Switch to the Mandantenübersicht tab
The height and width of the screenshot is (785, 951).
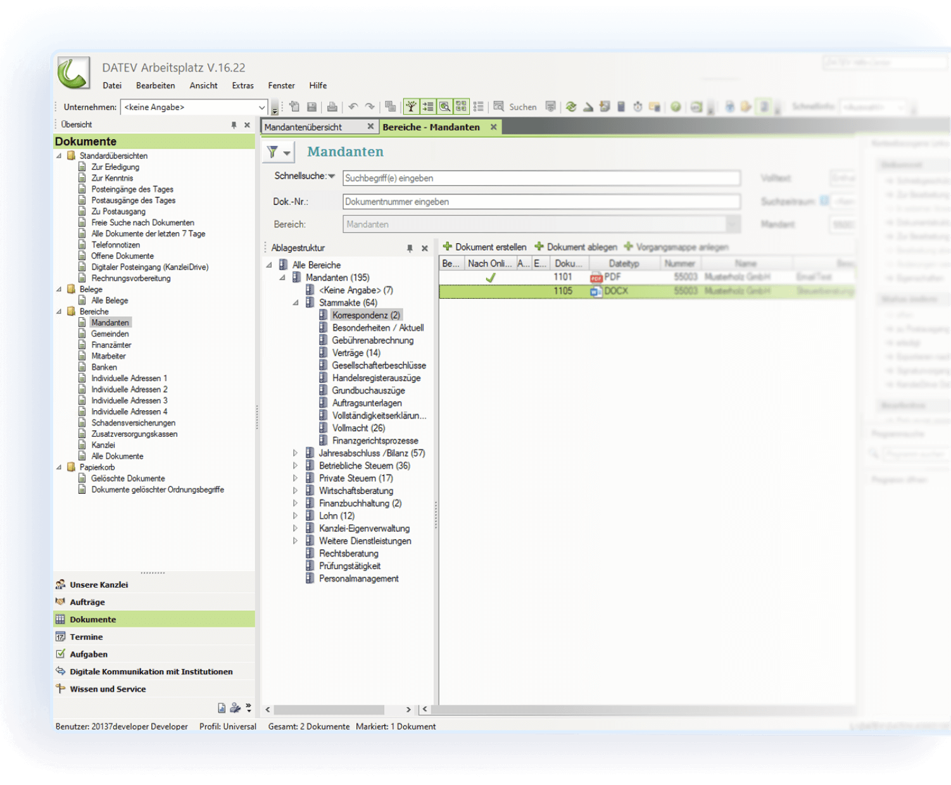(303, 127)
